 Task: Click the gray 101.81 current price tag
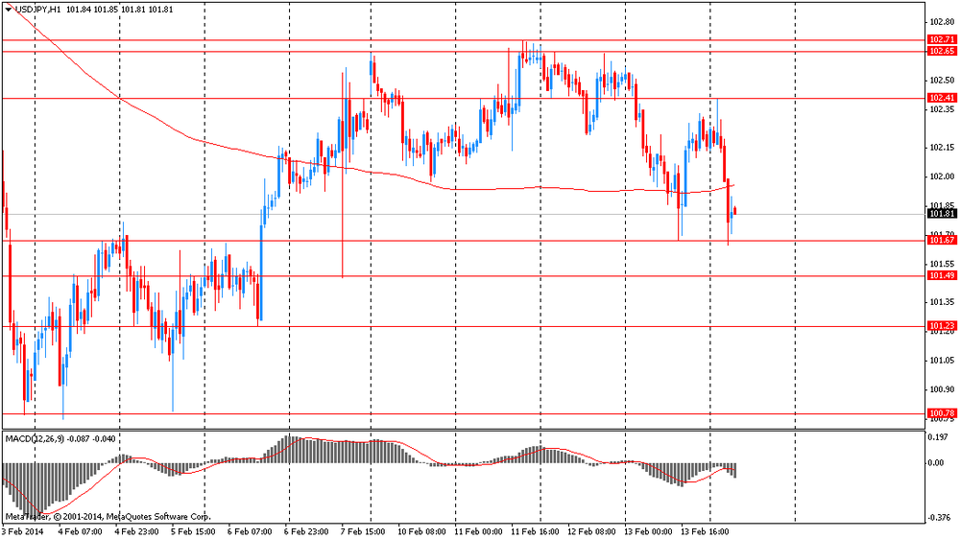pos(941,214)
